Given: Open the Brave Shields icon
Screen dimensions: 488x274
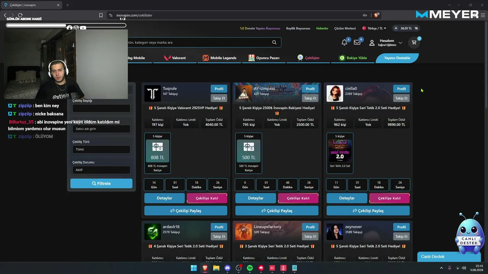Looking at the screenshot, I should (376, 15).
